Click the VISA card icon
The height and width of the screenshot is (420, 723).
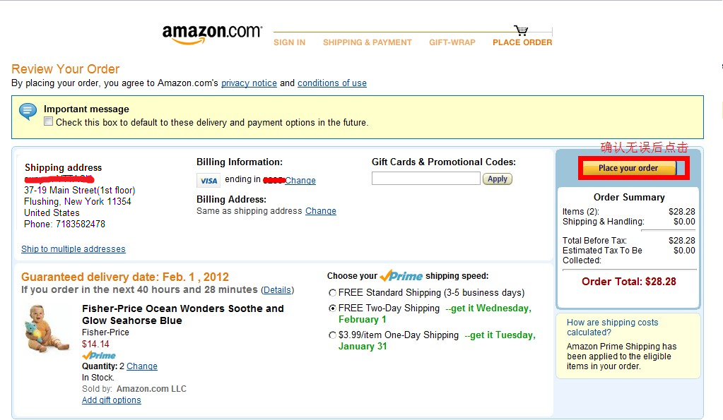(x=208, y=181)
